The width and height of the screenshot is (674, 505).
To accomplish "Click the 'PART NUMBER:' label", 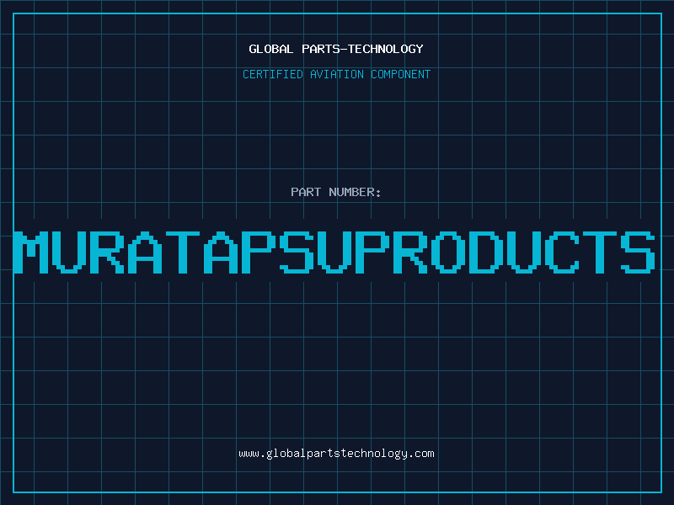I will coord(336,192).
